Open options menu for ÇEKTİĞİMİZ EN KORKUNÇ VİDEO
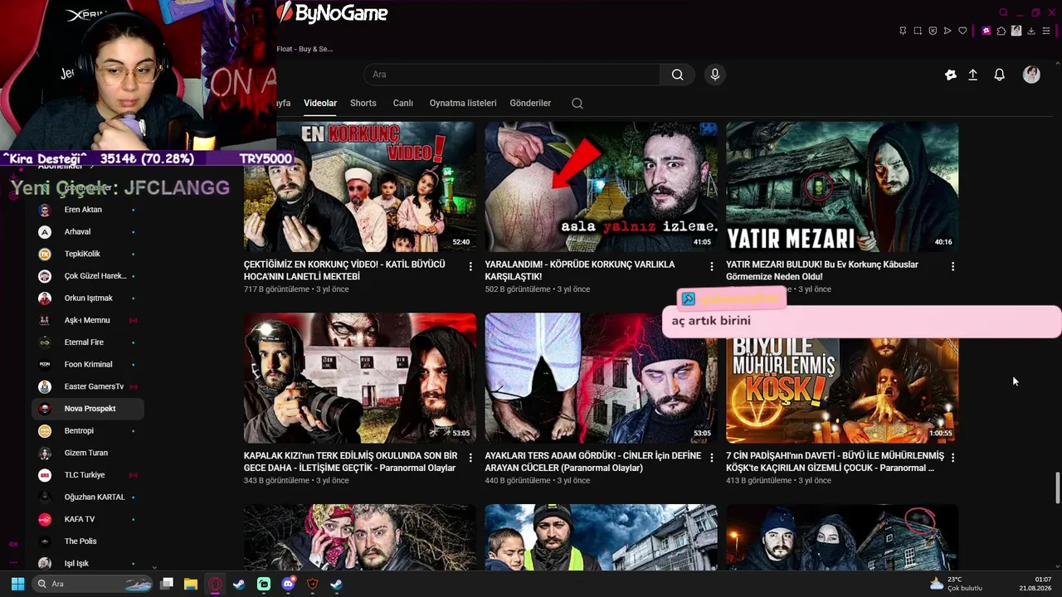 470,266
